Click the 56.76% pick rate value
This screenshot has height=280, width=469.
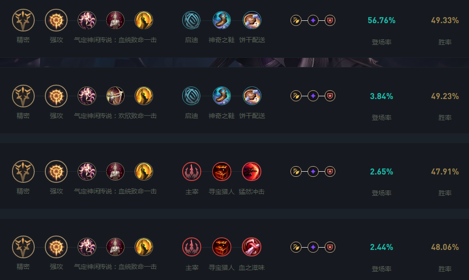[x=382, y=20]
